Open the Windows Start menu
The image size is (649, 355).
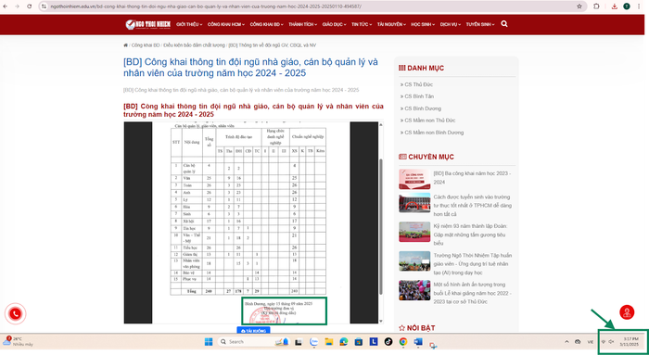click(x=209, y=342)
